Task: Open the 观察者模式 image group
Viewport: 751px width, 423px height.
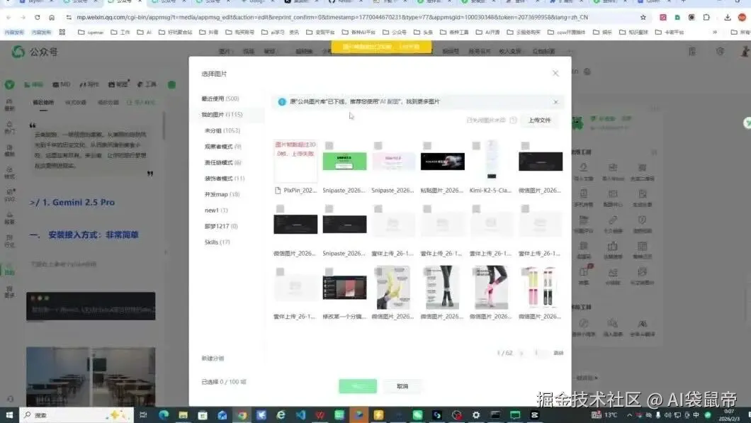Action: (x=222, y=147)
